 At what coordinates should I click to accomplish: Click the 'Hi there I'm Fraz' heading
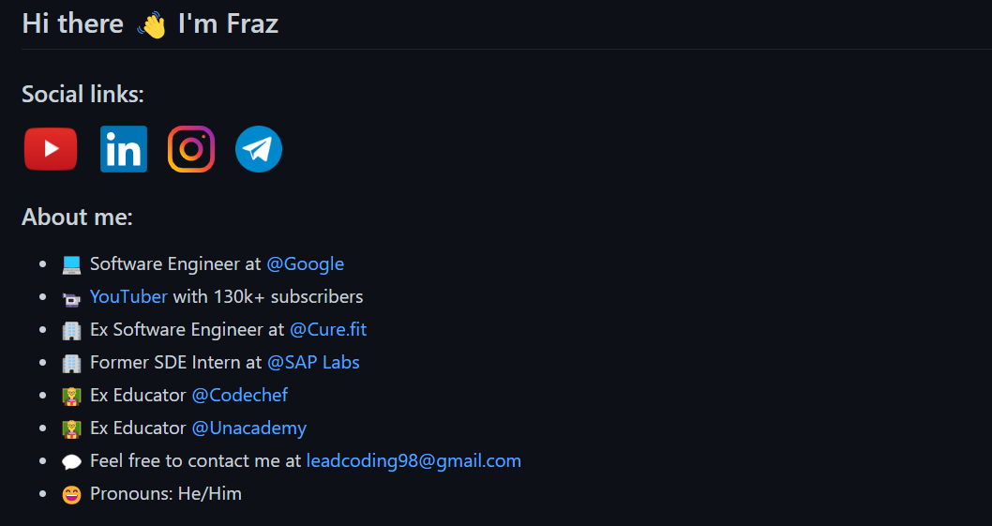point(150,24)
